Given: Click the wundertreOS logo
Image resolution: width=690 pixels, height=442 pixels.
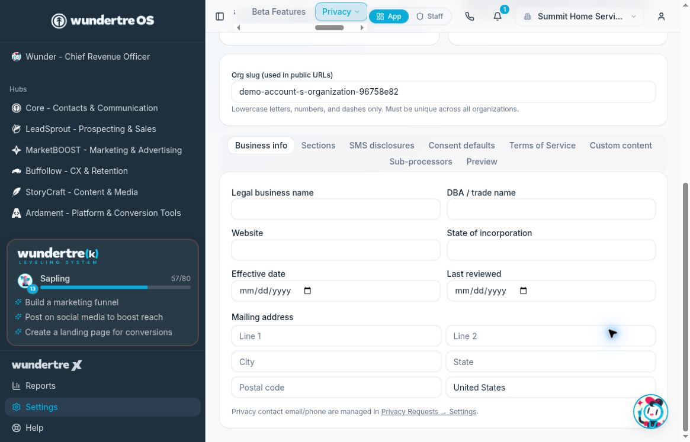Looking at the screenshot, I should click(x=102, y=20).
